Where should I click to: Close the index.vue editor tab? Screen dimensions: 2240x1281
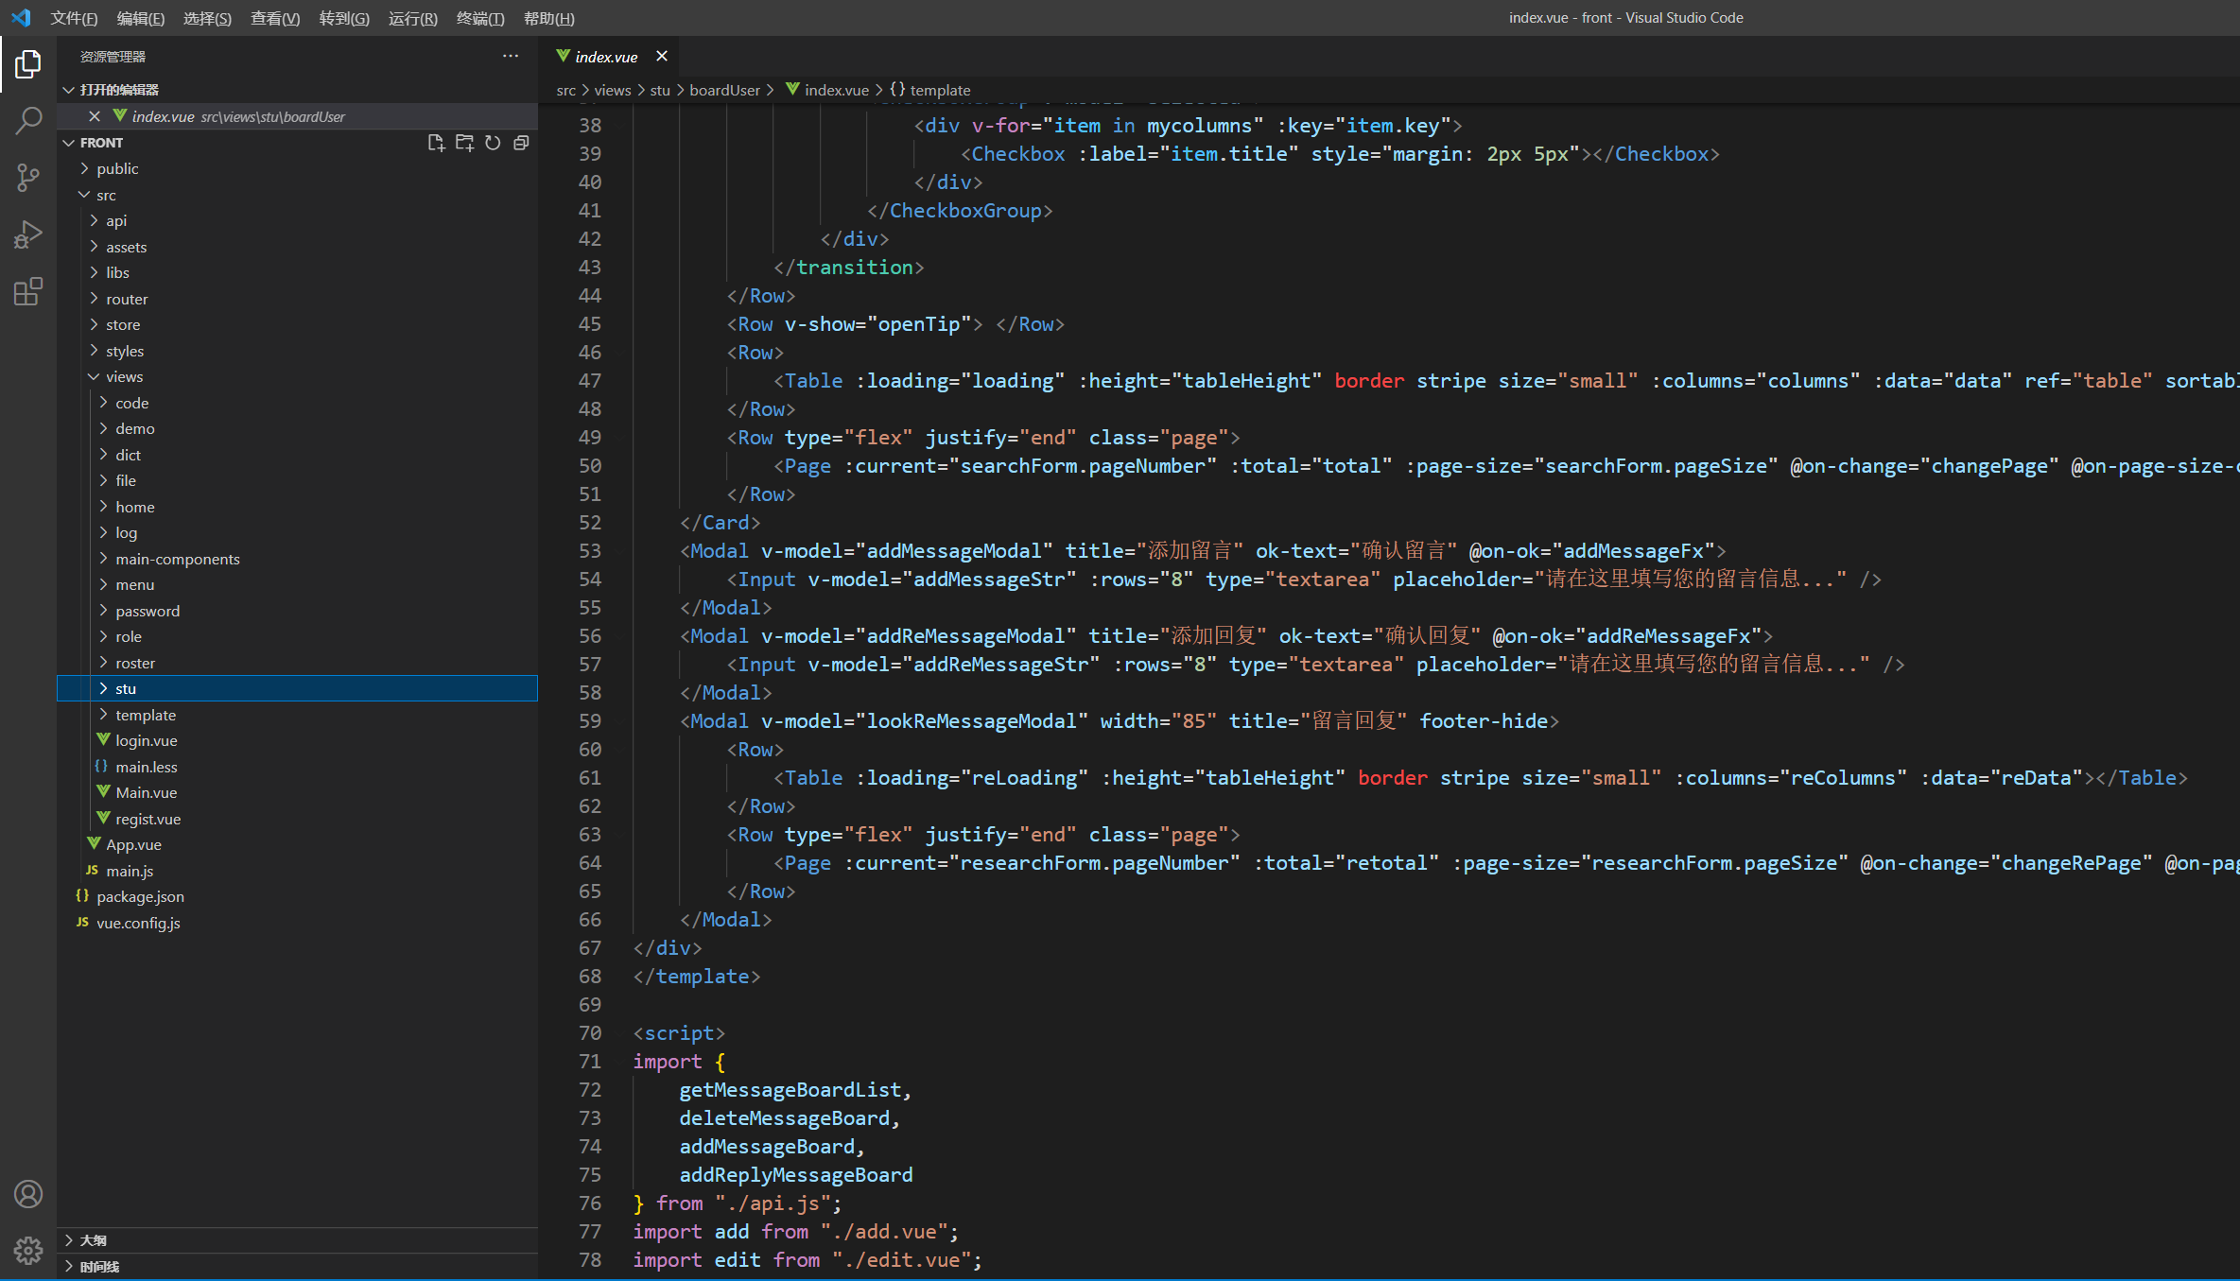point(662,56)
